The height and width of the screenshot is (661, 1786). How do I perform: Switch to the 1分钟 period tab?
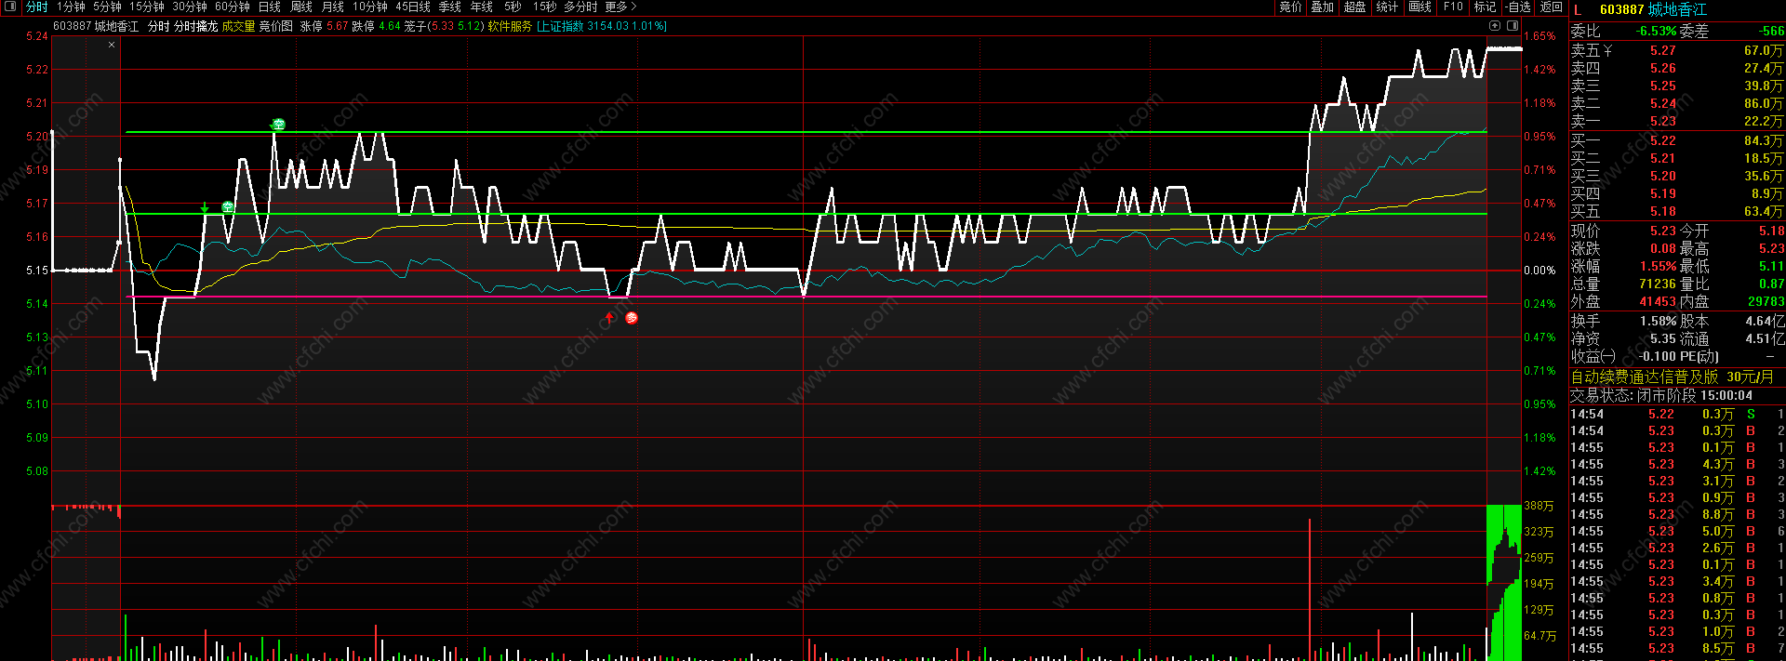point(71,7)
